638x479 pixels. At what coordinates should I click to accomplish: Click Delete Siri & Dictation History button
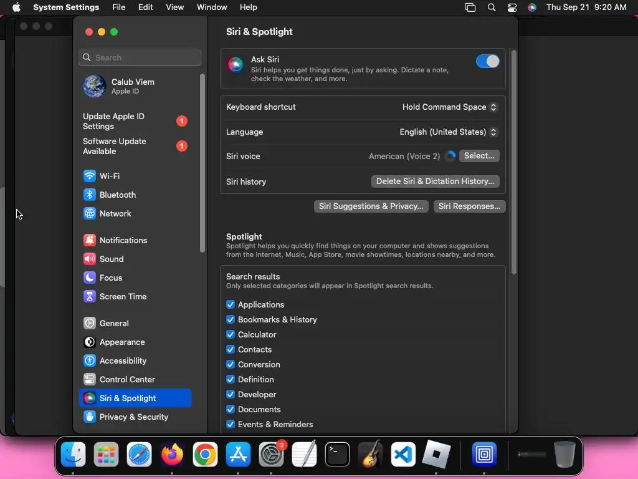point(435,181)
